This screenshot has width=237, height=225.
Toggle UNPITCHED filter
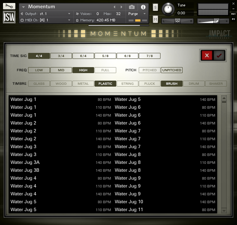172,70
